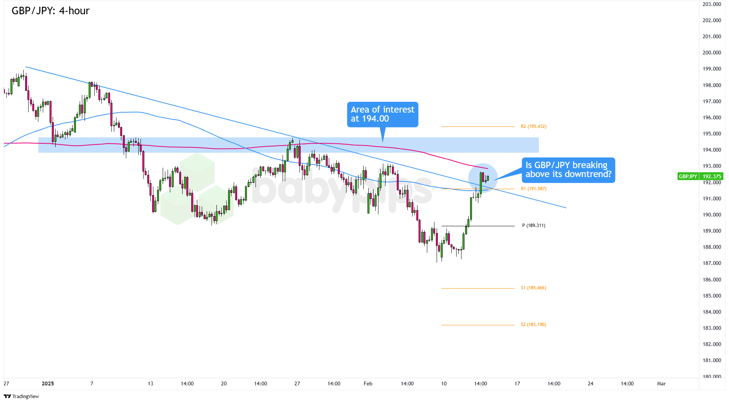Click the GBP/JPY: 4-hour chart title
Image resolution: width=729 pixels, height=403 pixels.
(51, 11)
